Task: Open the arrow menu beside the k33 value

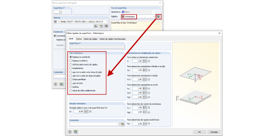Action: [146, 79]
